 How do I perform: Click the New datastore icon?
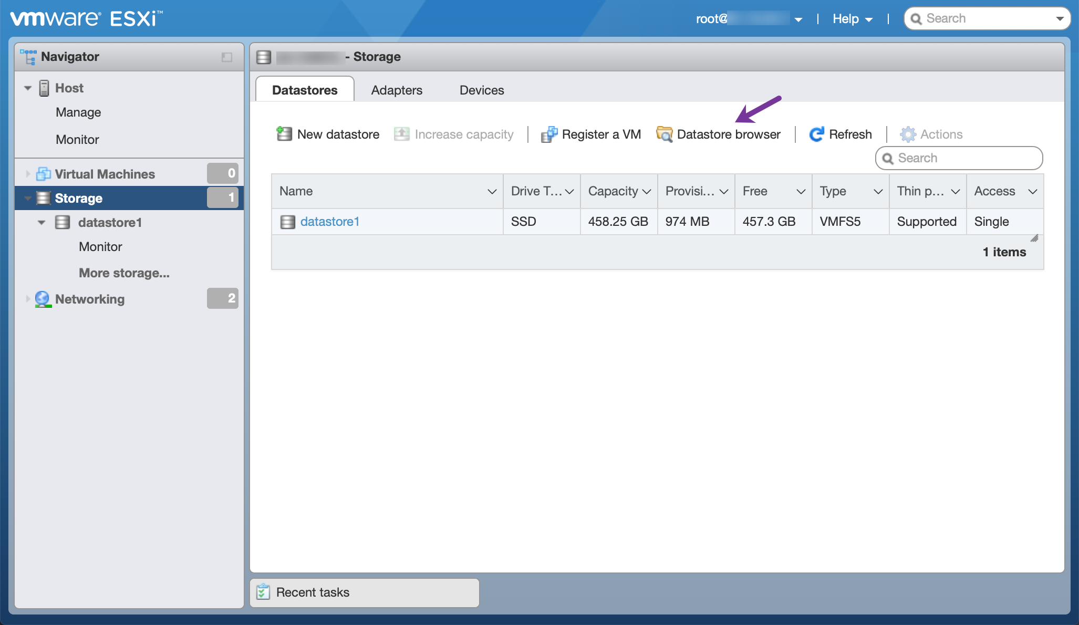click(284, 134)
